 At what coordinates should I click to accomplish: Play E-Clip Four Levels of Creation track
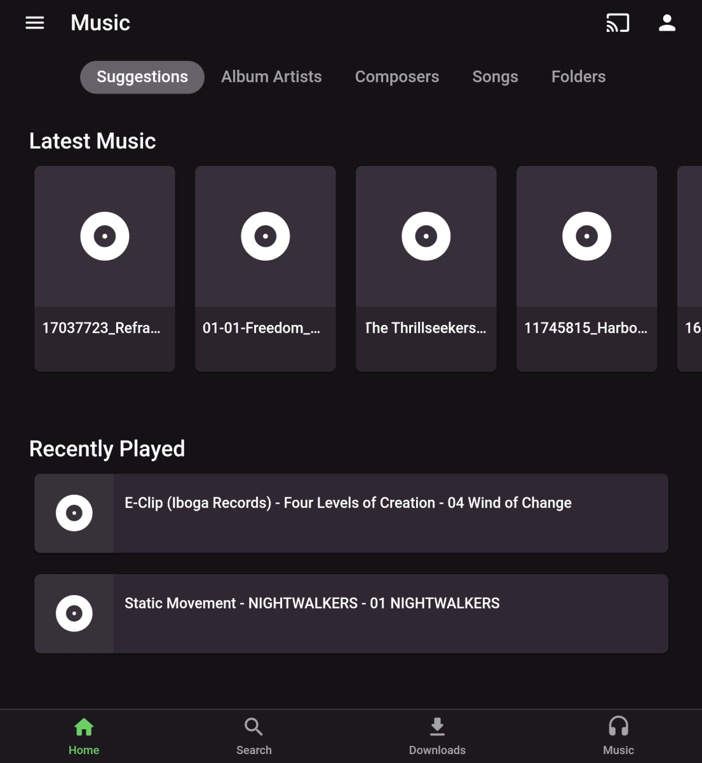click(x=348, y=503)
